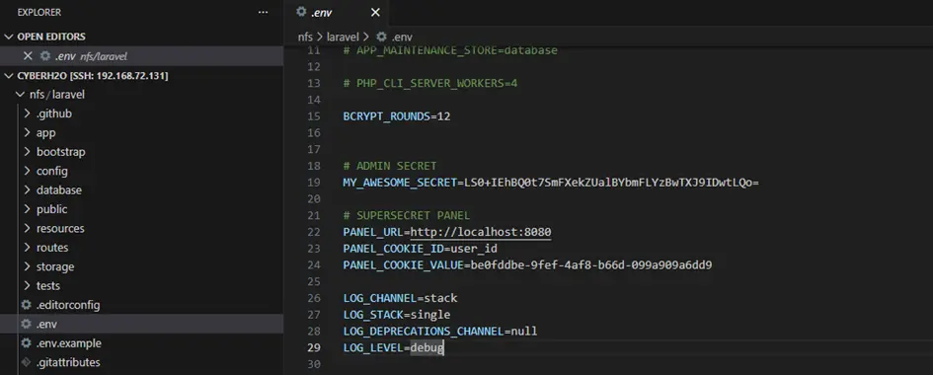The width and height of the screenshot is (933, 375).
Task: Click the EXPLORER panel title
Action: (x=39, y=13)
